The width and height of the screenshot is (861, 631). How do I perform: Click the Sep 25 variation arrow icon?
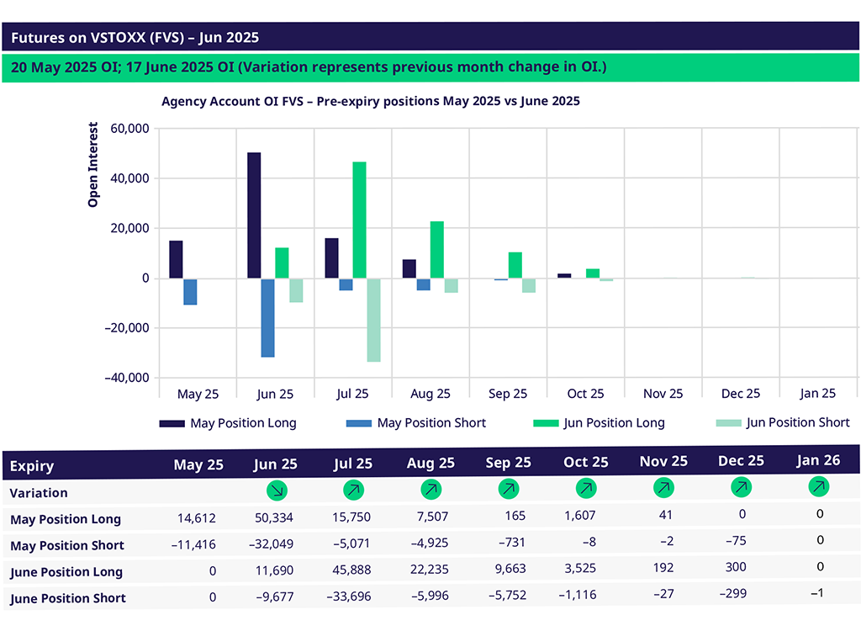pyautogui.click(x=508, y=489)
